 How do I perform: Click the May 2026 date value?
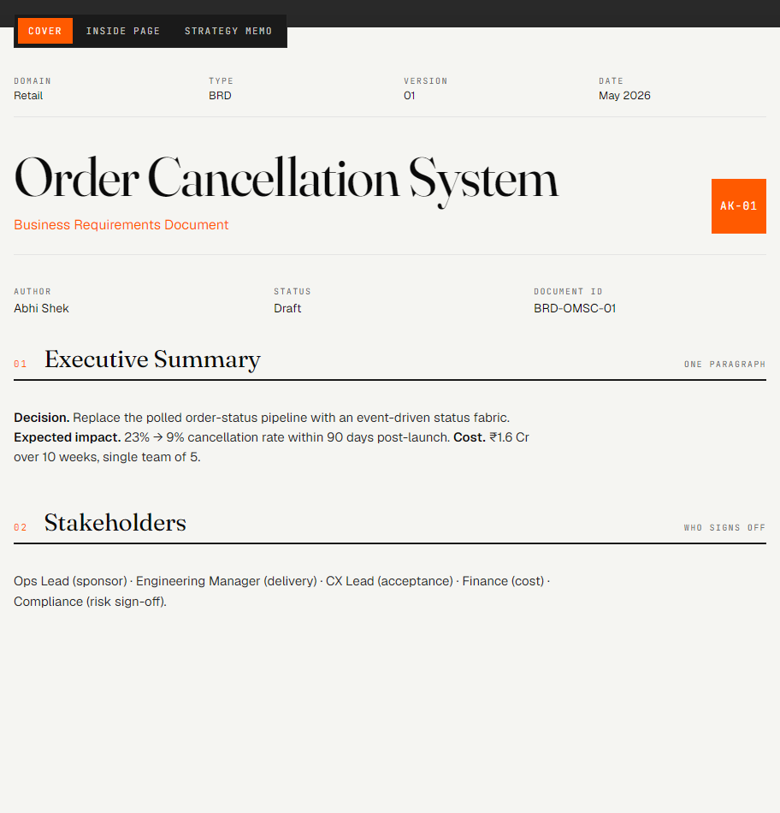point(624,95)
